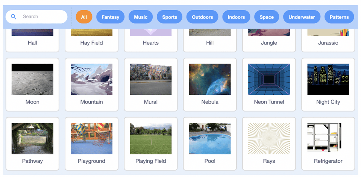Pick the Playground backdrop
Image resolution: width=361 pixels, height=177 pixels.
[x=92, y=144]
